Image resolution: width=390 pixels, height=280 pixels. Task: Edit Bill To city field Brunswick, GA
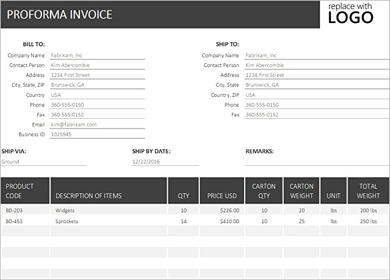97,85
